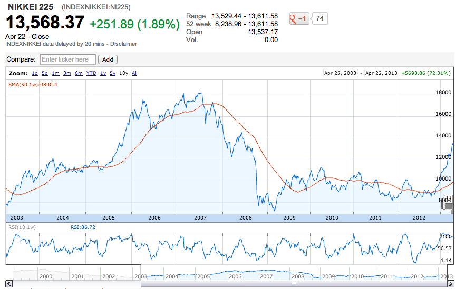Click 2009 on the main chart time axis
This screenshot has width=456, height=289.
289,218
